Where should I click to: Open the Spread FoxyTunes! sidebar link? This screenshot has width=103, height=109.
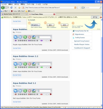click(x=82, y=41)
